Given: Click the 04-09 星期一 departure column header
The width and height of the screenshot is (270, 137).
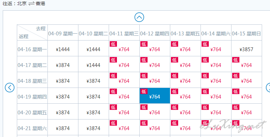Looking at the screenshot, I should coord(63,34).
